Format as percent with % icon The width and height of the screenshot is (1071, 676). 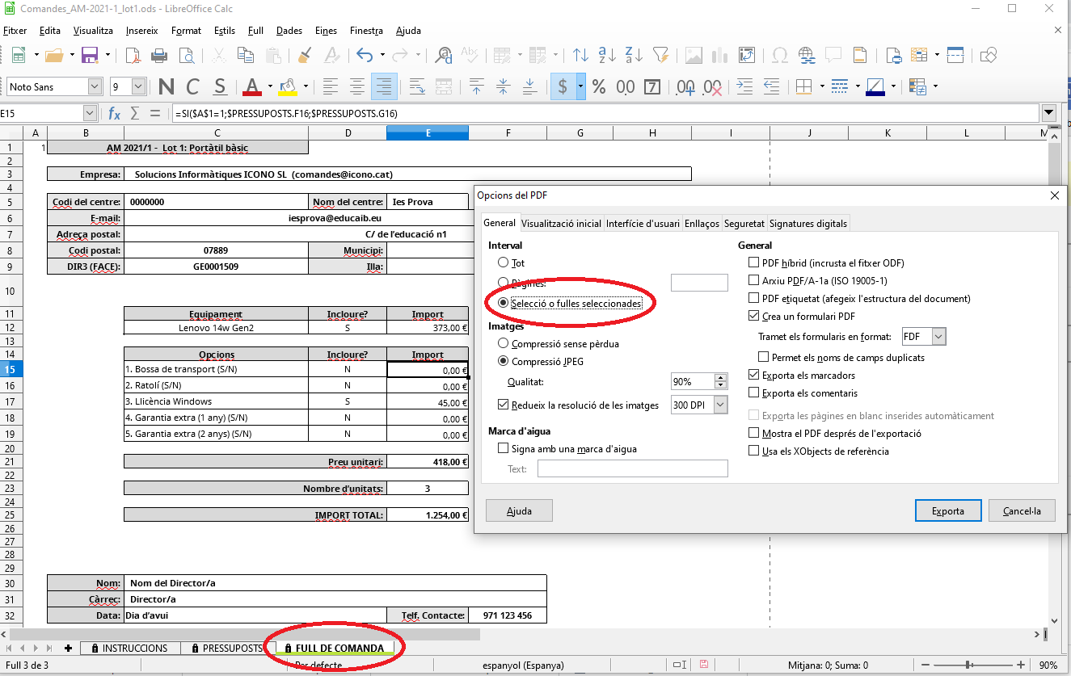point(599,86)
